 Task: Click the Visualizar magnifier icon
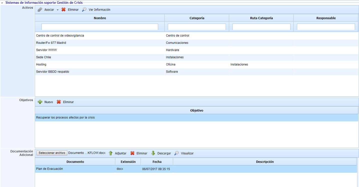coord(177,153)
